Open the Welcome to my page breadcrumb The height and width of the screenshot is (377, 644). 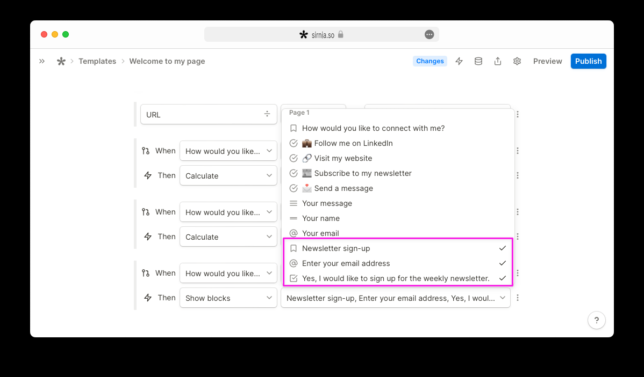point(167,61)
